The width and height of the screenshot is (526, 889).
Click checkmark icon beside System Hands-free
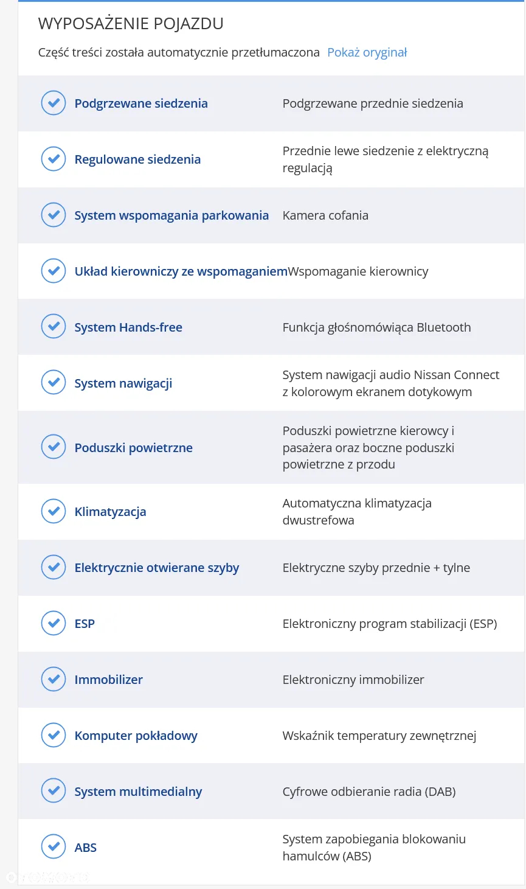pos(54,327)
